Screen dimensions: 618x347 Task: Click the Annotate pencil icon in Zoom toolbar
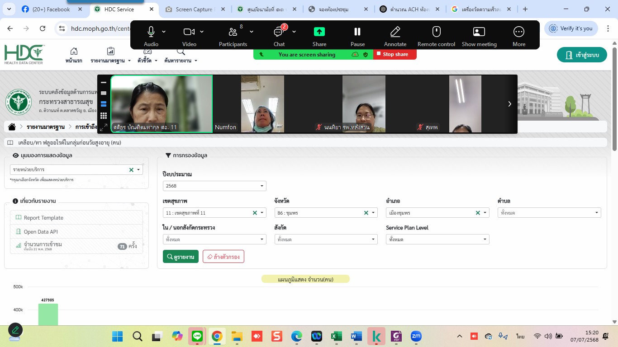click(395, 32)
